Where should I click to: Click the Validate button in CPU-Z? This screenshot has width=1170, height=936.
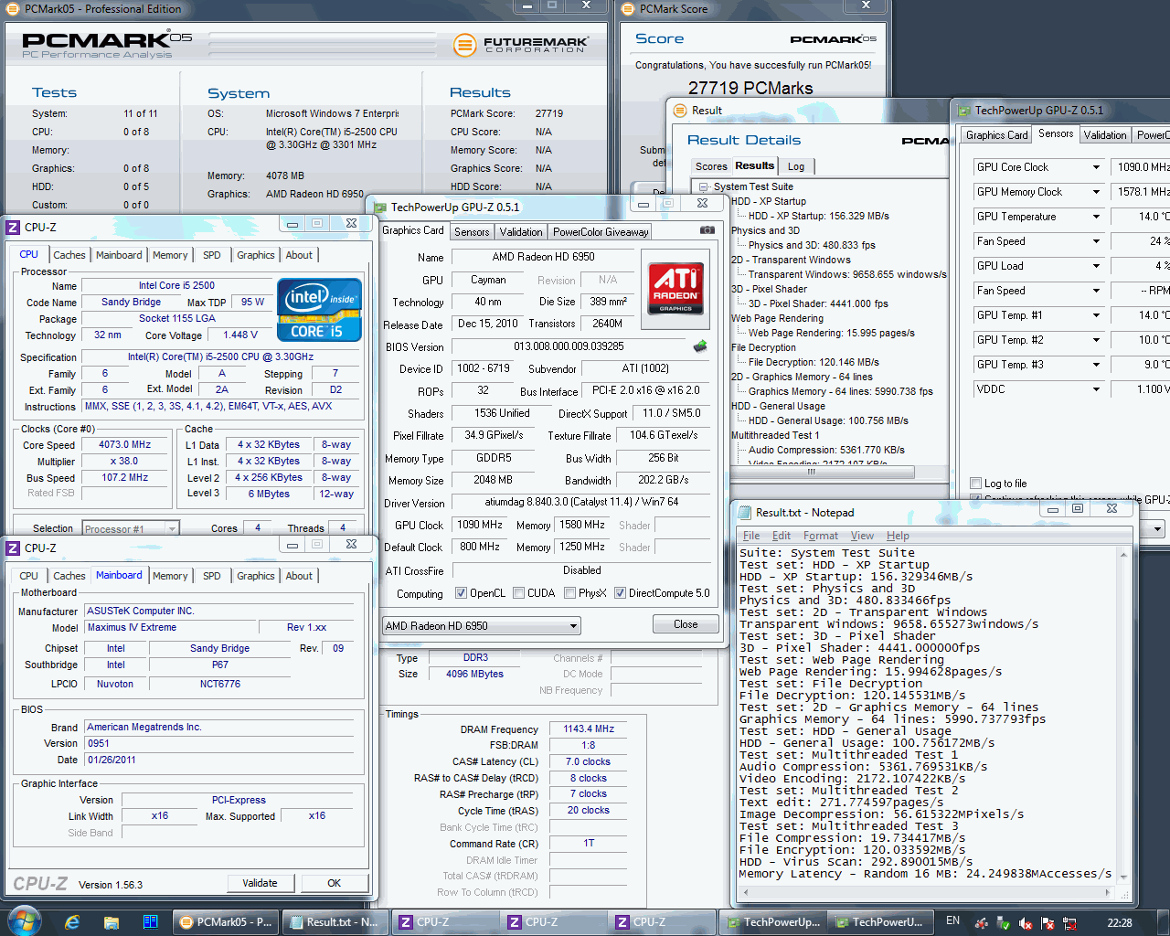click(x=260, y=883)
